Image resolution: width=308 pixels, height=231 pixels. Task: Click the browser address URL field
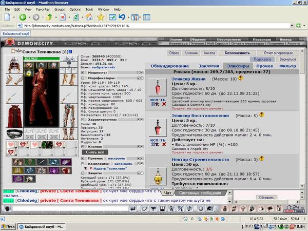pyautogui.click(x=156, y=26)
